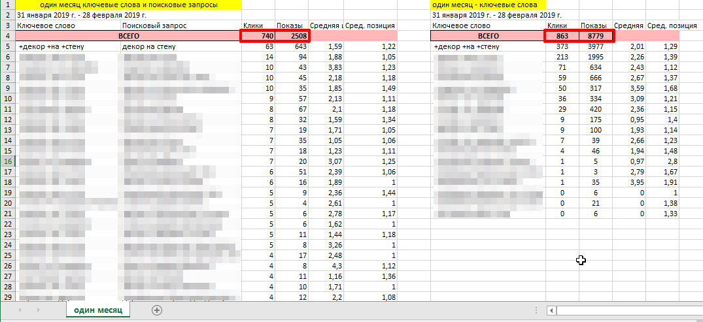
Task: Select left 'ВСЕГО' merged pink cell
Action: click(x=128, y=37)
